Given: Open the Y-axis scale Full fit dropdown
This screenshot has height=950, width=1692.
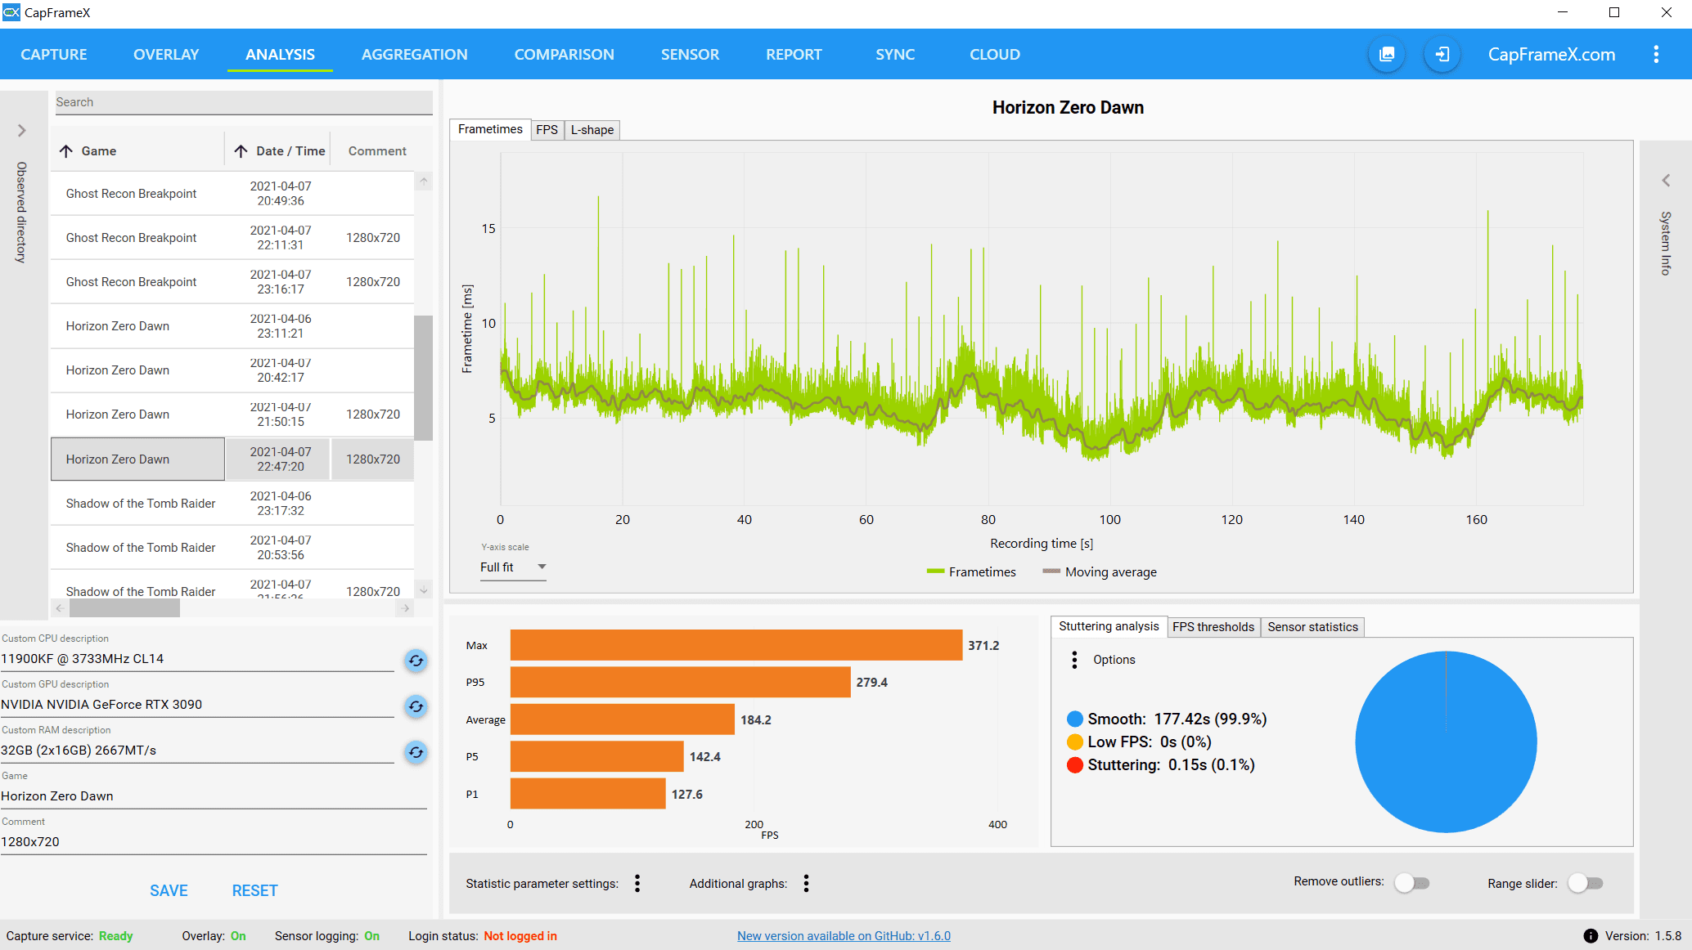Looking at the screenshot, I should (512, 567).
